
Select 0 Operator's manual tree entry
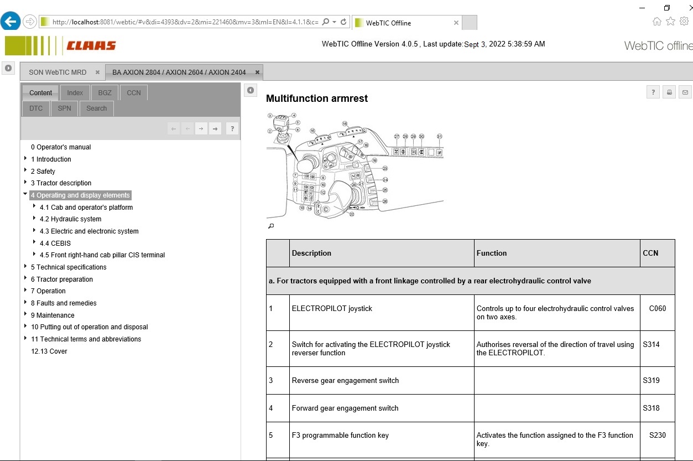(61, 147)
